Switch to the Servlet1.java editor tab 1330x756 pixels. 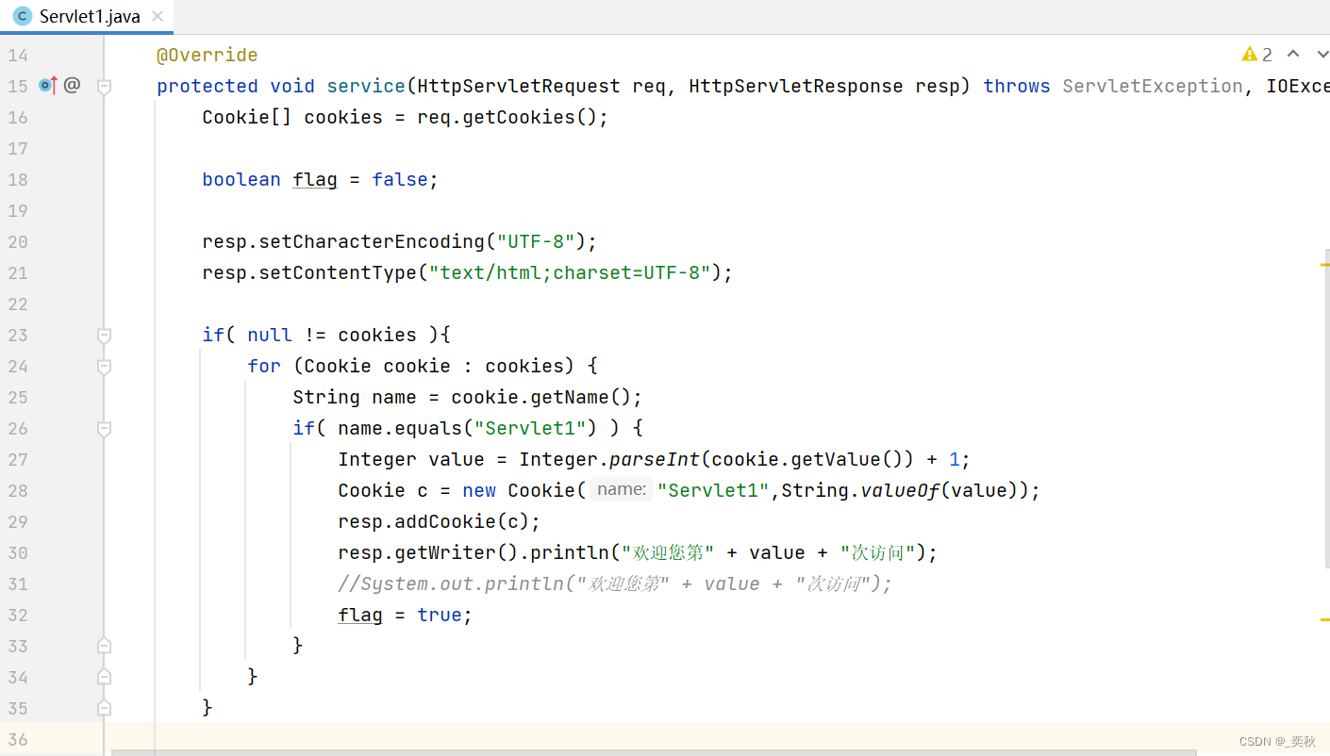[x=88, y=16]
